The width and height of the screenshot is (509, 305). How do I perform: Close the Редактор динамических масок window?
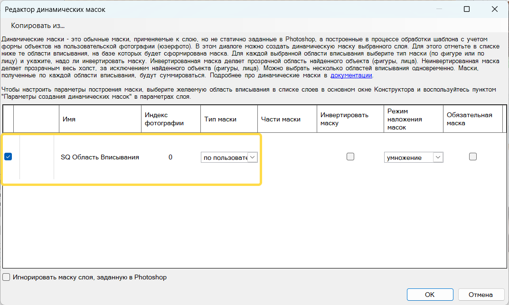[x=494, y=9]
